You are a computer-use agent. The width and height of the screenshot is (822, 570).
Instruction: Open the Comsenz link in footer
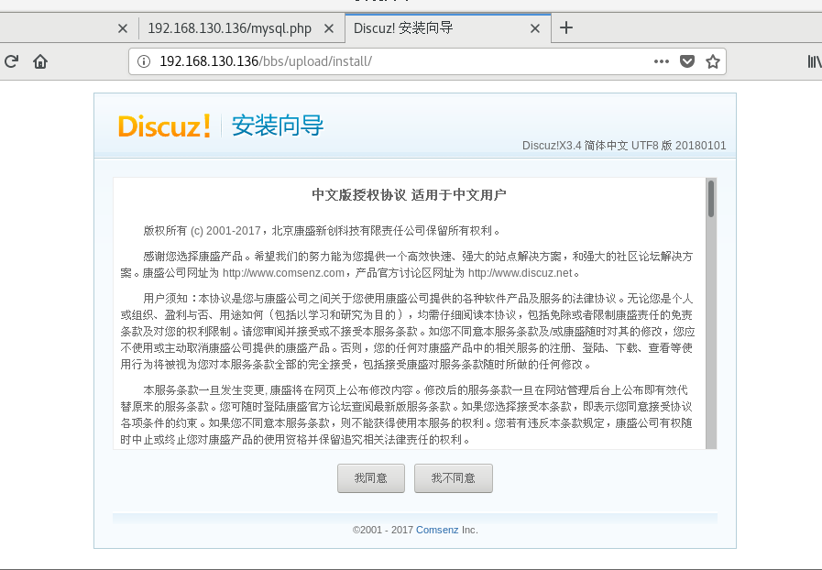click(x=437, y=530)
